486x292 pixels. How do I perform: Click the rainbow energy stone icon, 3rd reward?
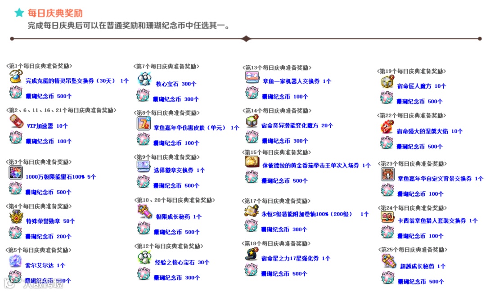(x=15, y=173)
